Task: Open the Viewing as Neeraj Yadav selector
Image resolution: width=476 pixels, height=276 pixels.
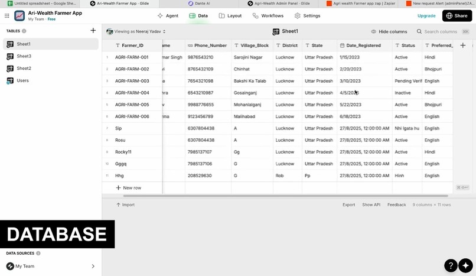Action: [136, 31]
